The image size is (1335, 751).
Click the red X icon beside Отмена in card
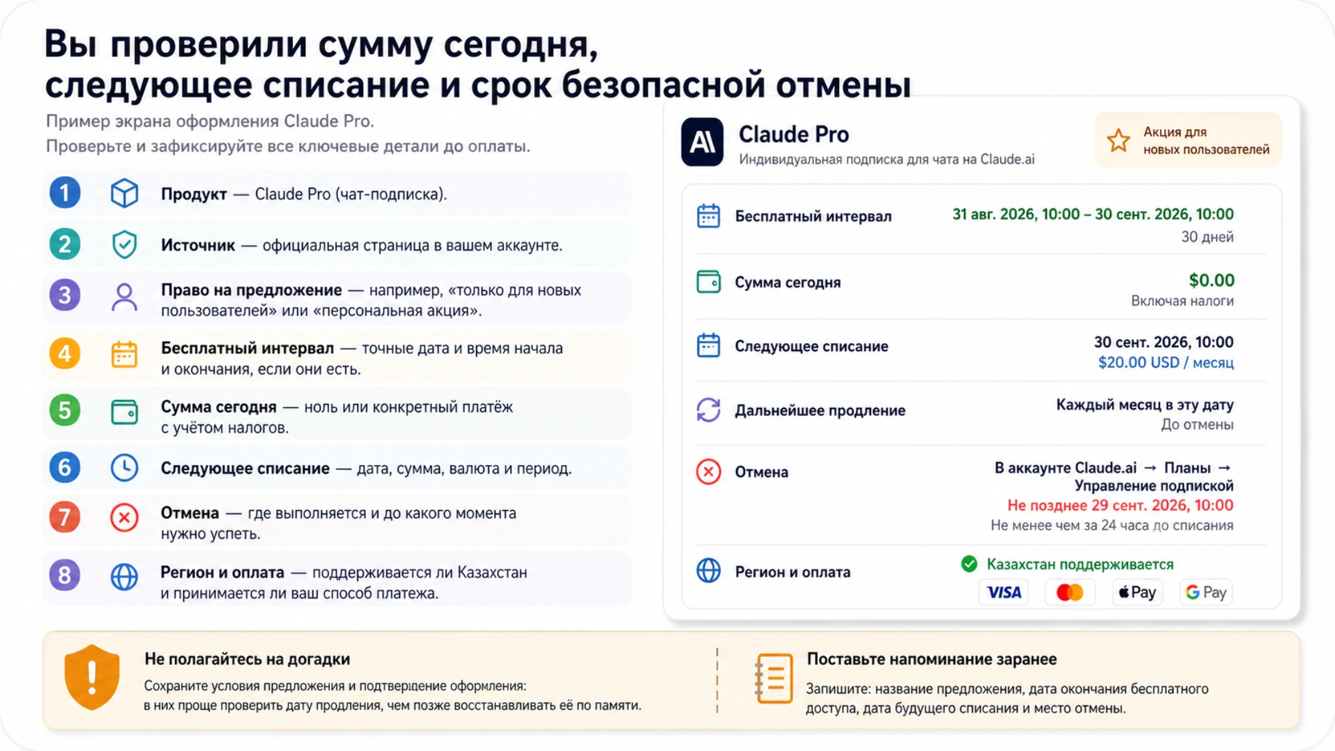click(708, 472)
